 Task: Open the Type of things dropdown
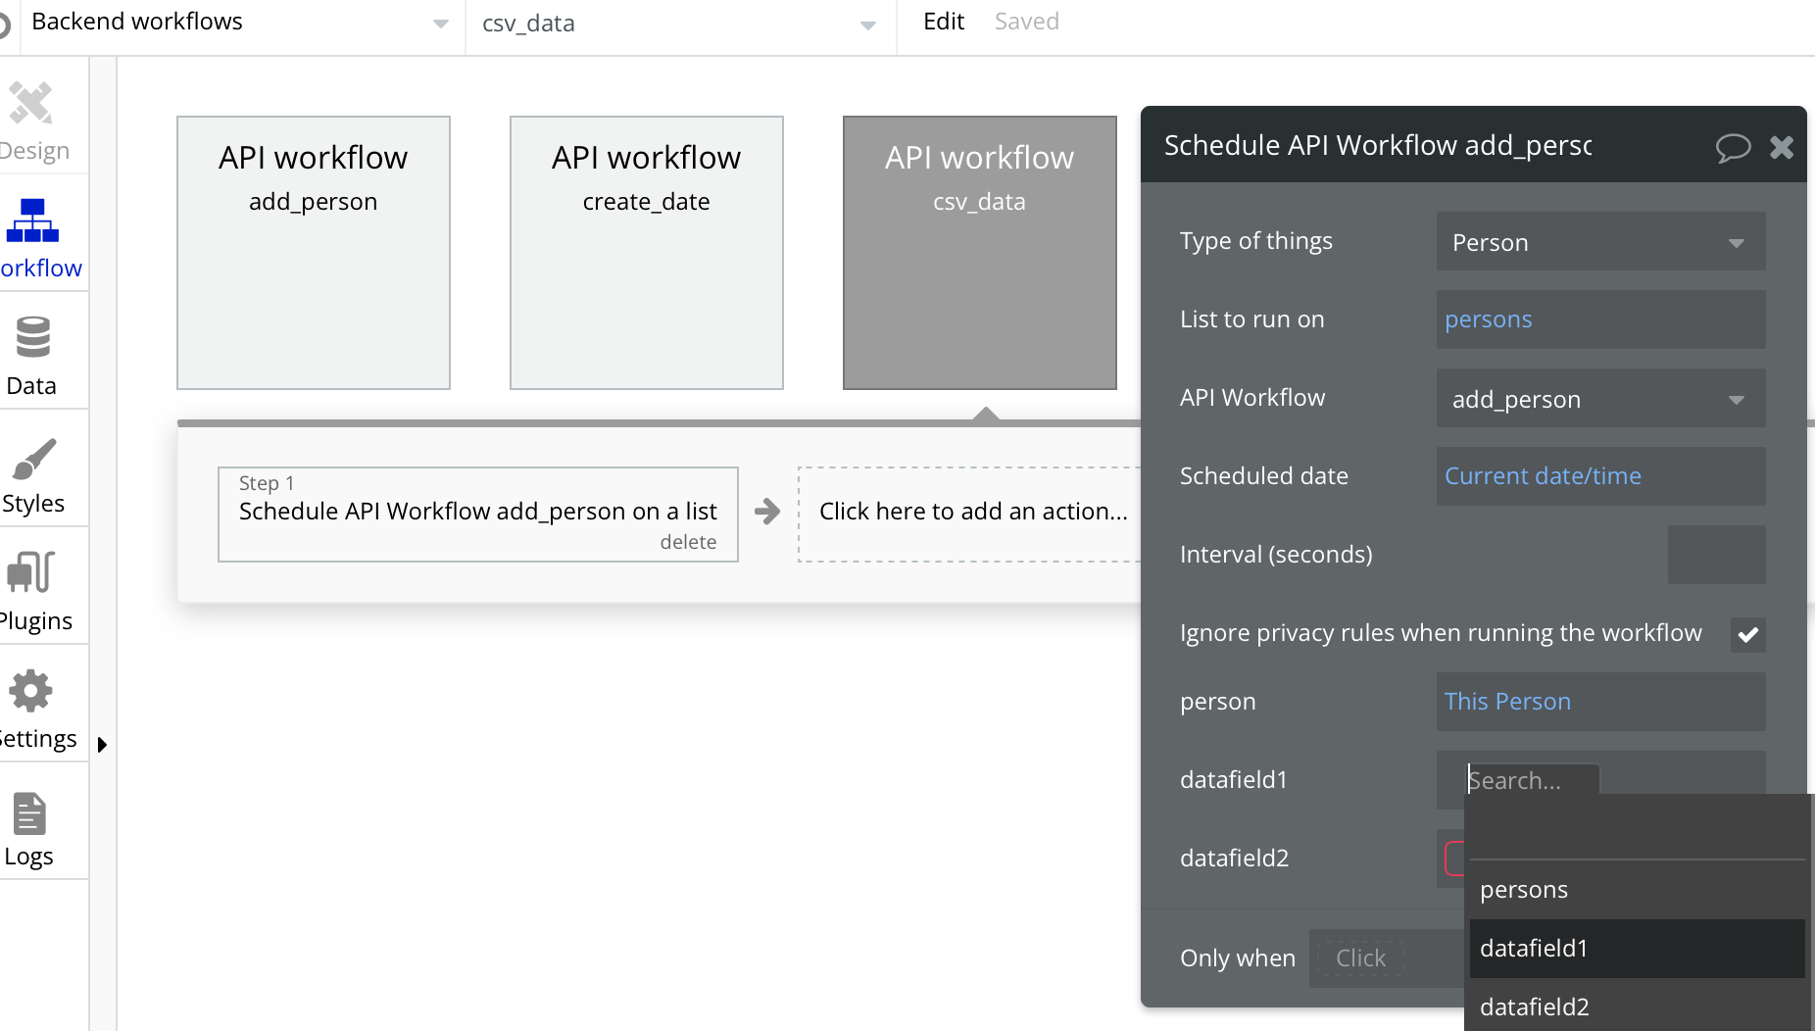click(1600, 242)
